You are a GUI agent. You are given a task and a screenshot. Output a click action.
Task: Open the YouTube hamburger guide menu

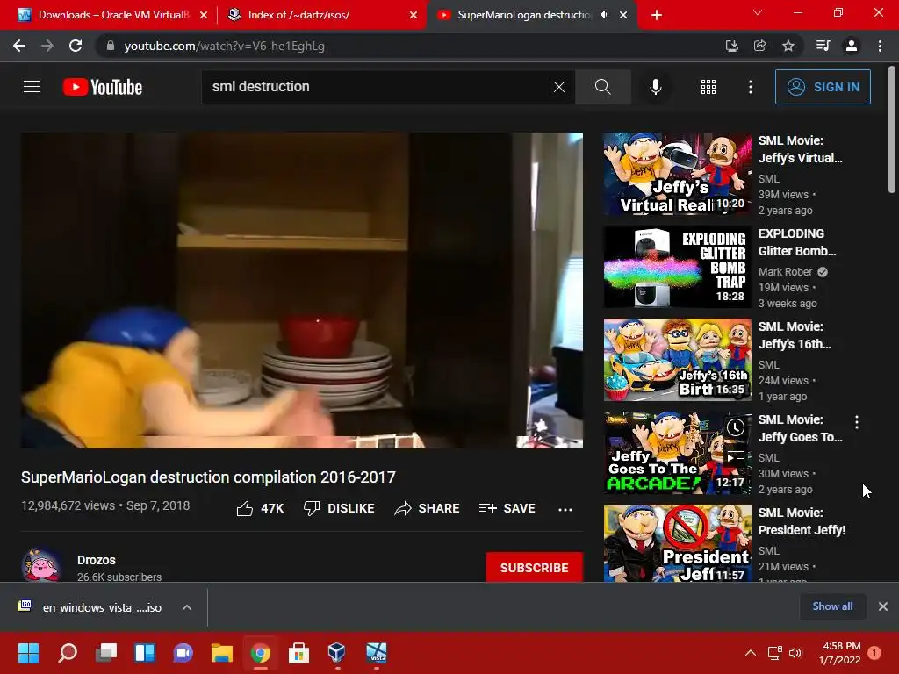pos(32,87)
